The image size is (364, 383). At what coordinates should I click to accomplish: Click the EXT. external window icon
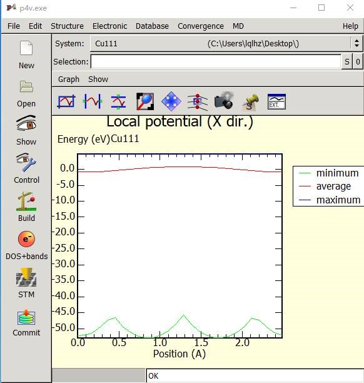point(276,101)
